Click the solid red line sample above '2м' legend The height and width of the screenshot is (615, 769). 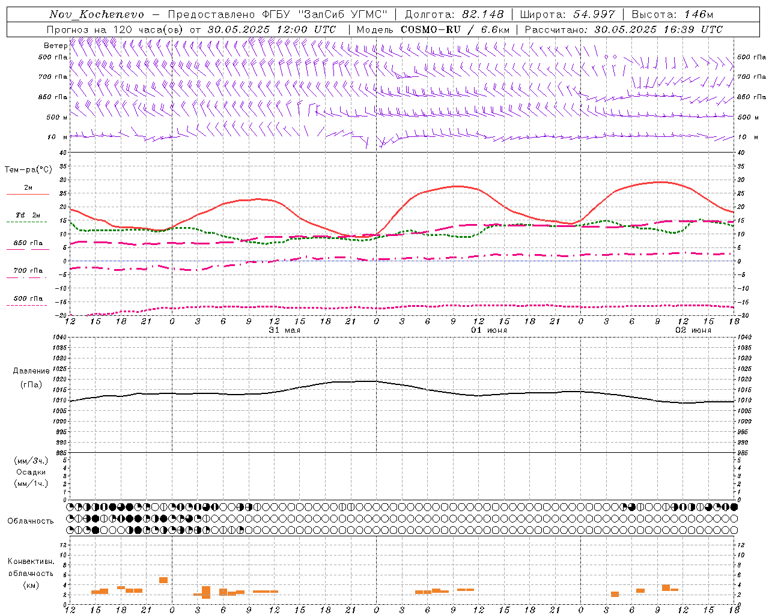tap(28, 195)
